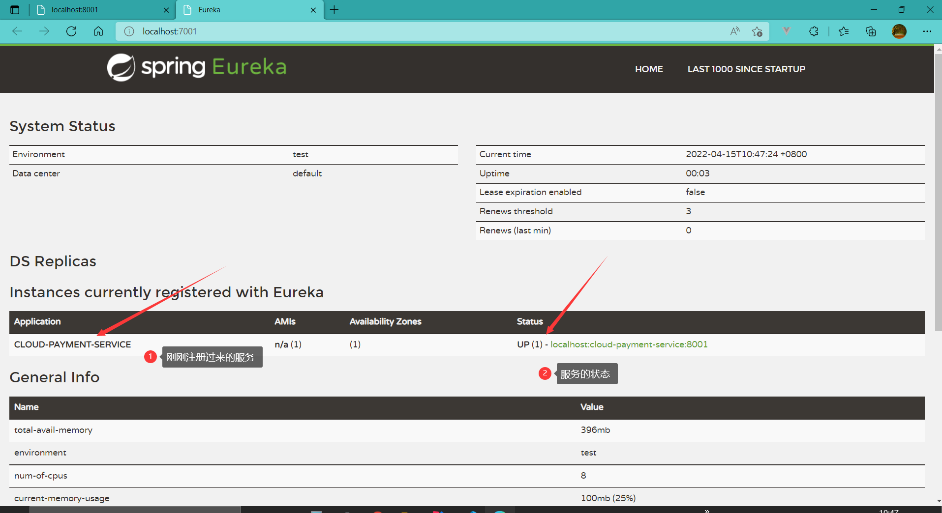Click the Status column header
Screen dimensions: 942x513
(x=530, y=321)
